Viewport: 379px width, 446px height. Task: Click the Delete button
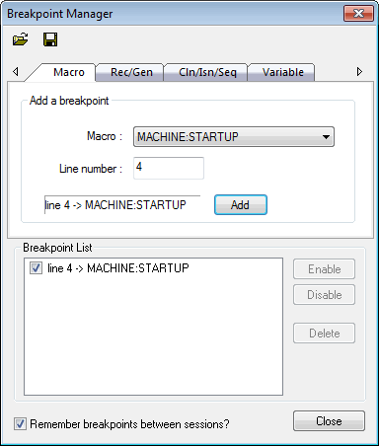click(324, 334)
